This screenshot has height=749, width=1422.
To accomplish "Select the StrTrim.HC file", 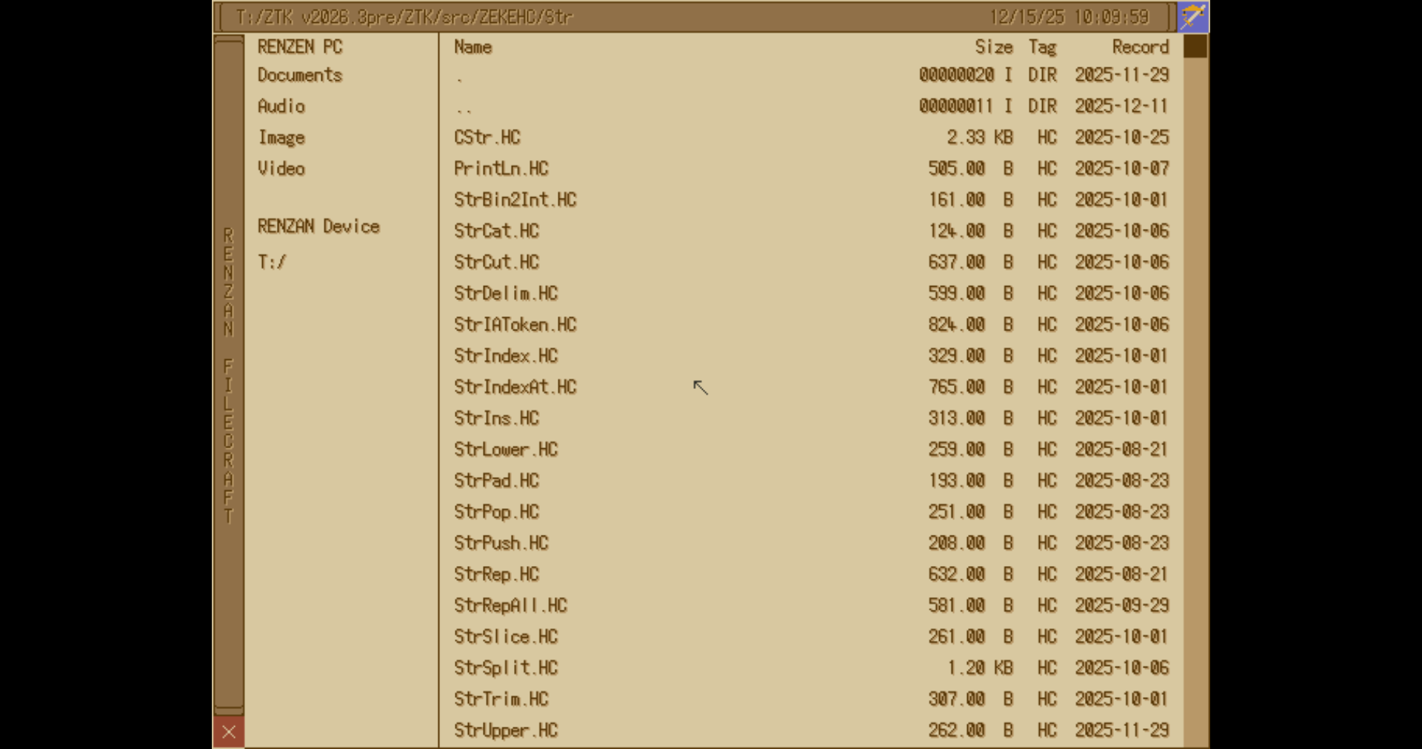I will coord(811,698).
